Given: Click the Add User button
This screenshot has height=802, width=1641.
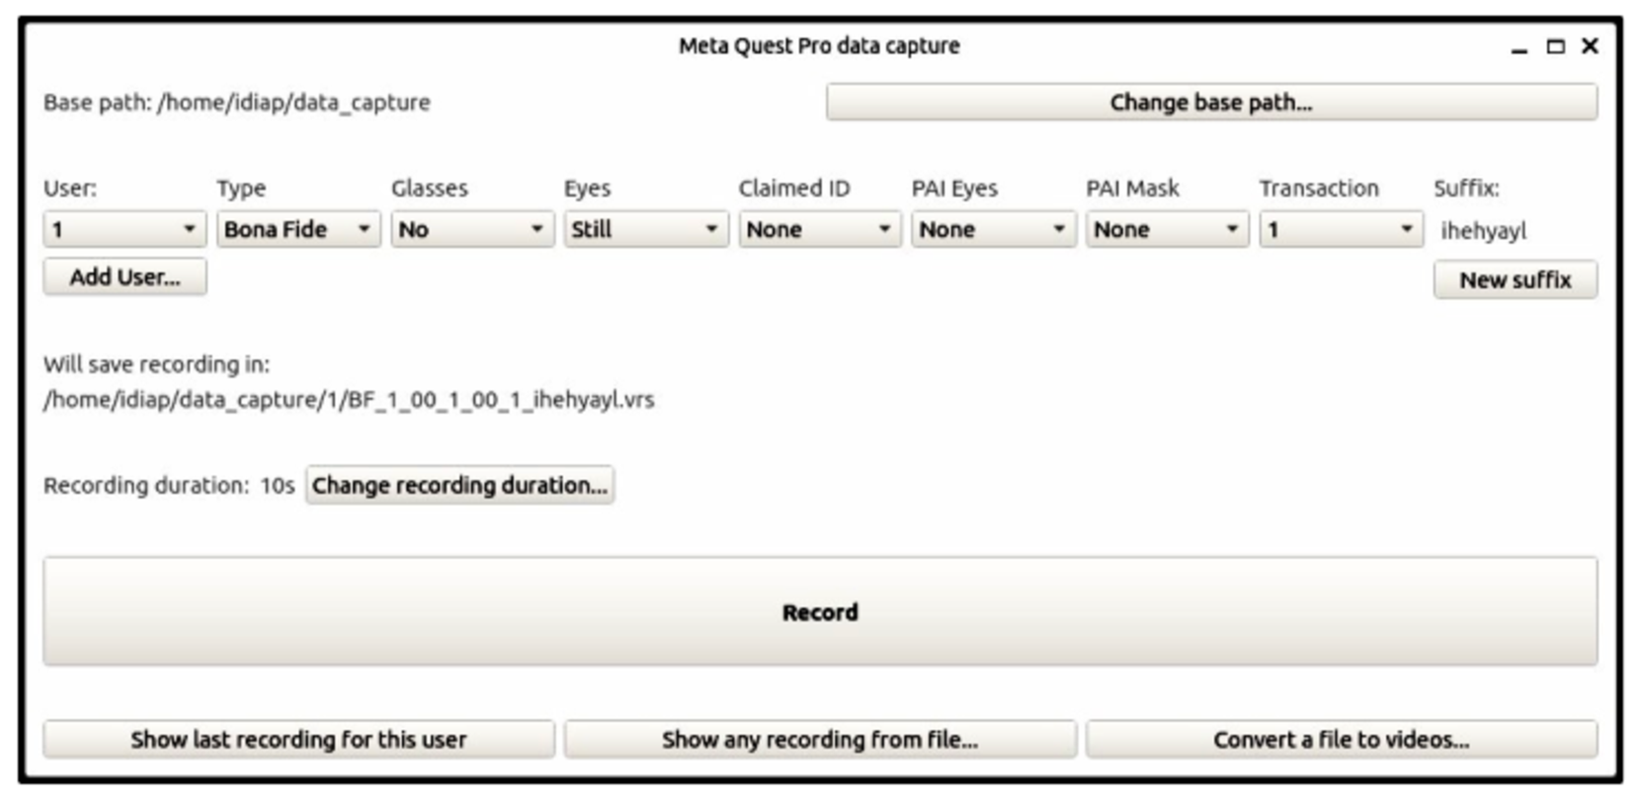Looking at the screenshot, I should [124, 278].
